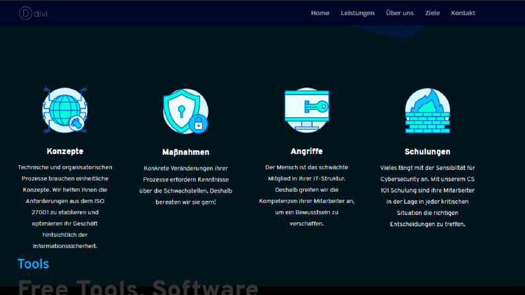Click the globe network icon above Konzepte
The image size is (525, 295).
65,110
